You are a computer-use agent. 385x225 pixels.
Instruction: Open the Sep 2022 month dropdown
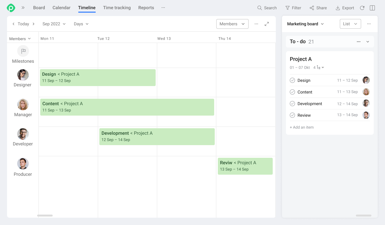pyautogui.click(x=54, y=24)
